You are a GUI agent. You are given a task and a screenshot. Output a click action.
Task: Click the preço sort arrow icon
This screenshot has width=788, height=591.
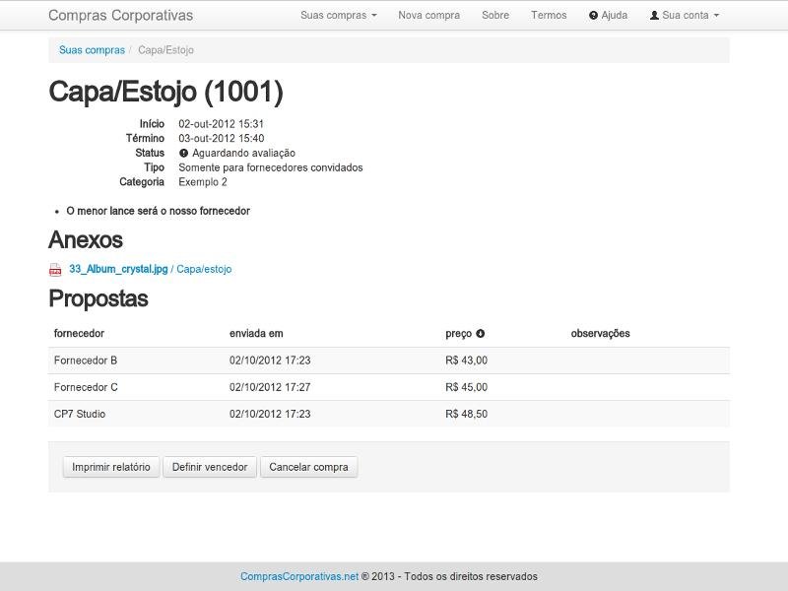click(481, 333)
